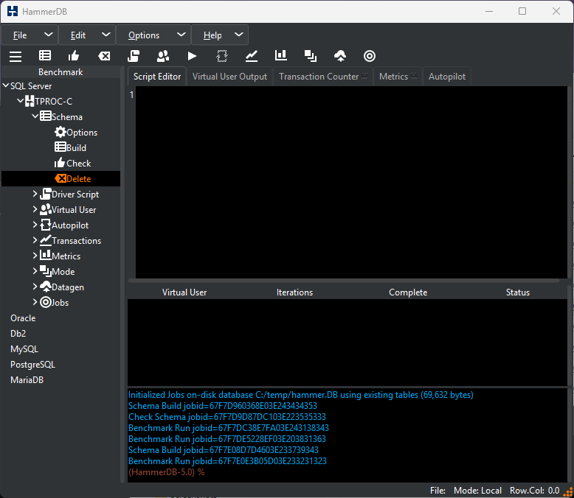Click the thumbs-up Check Schema toolbar icon
This screenshot has height=498, width=574.
(74, 55)
